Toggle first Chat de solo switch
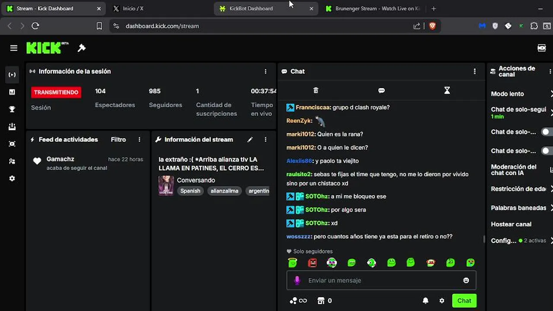Image resolution: width=553 pixels, height=311 pixels. [x=547, y=132]
